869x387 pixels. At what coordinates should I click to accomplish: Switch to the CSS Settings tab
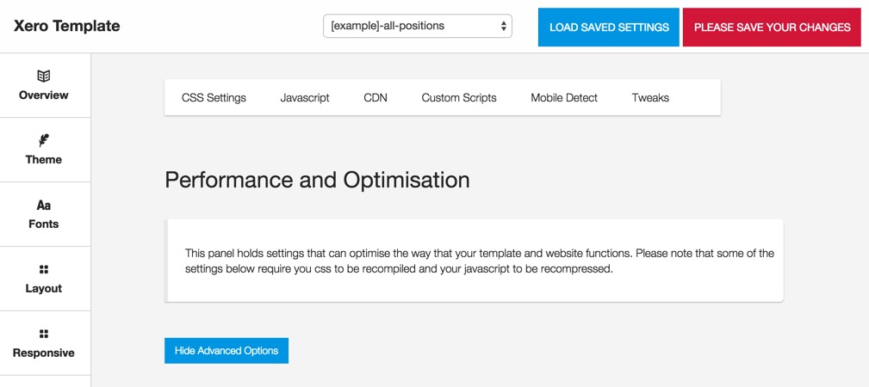214,98
